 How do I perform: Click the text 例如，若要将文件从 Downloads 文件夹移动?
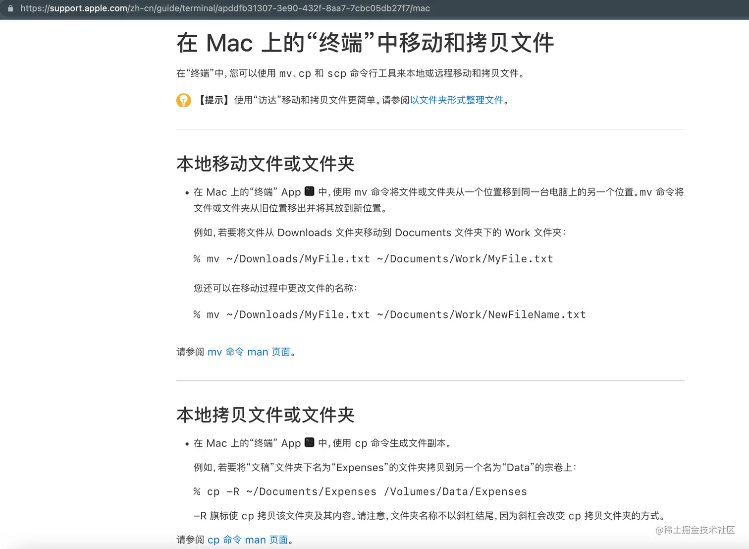tap(379, 233)
